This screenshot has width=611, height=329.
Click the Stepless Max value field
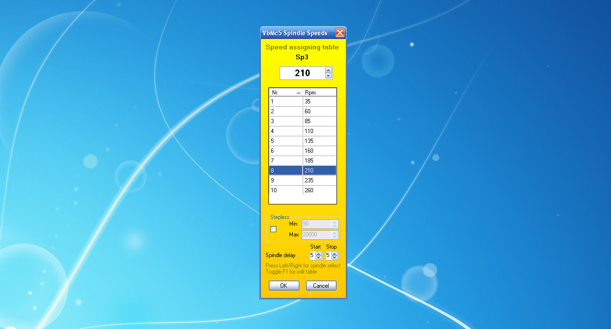316,235
